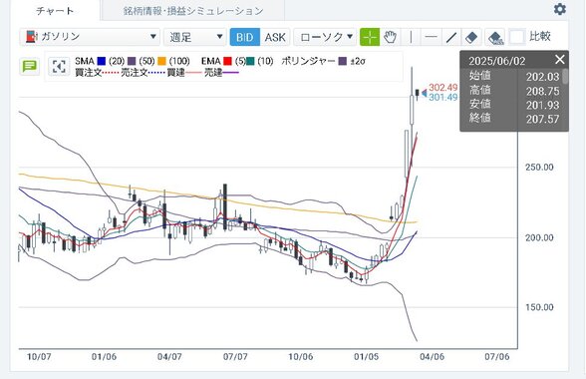Open the ローソク chart type dropdown

coord(325,37)
